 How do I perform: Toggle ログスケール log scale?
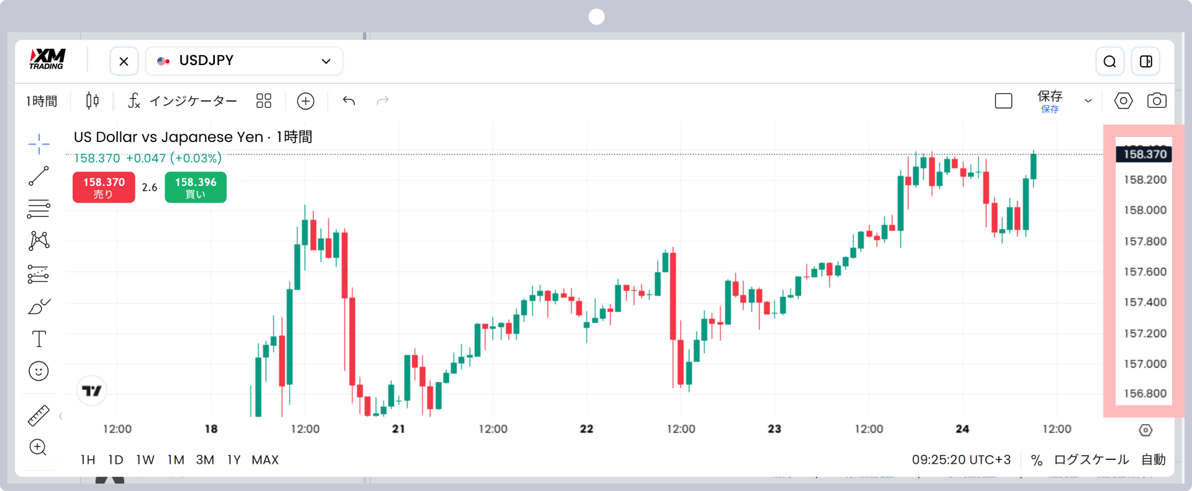pyautogui.click(x=1091, y=460)
